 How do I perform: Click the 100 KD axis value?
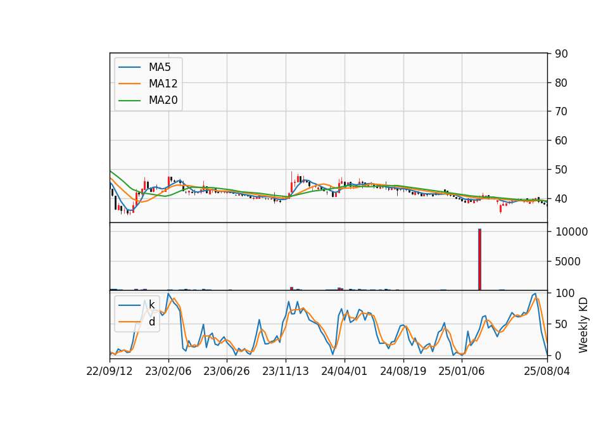click(x=565, y=293)
